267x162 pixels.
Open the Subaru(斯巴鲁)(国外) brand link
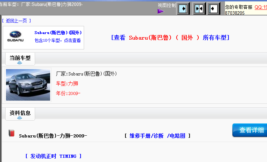[58, 33]
